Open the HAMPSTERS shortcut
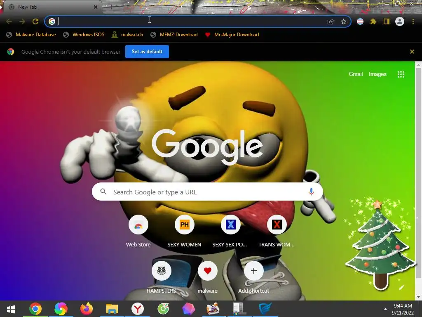The height and width of the screenshot is (317, 422). (x=161, y=277)
